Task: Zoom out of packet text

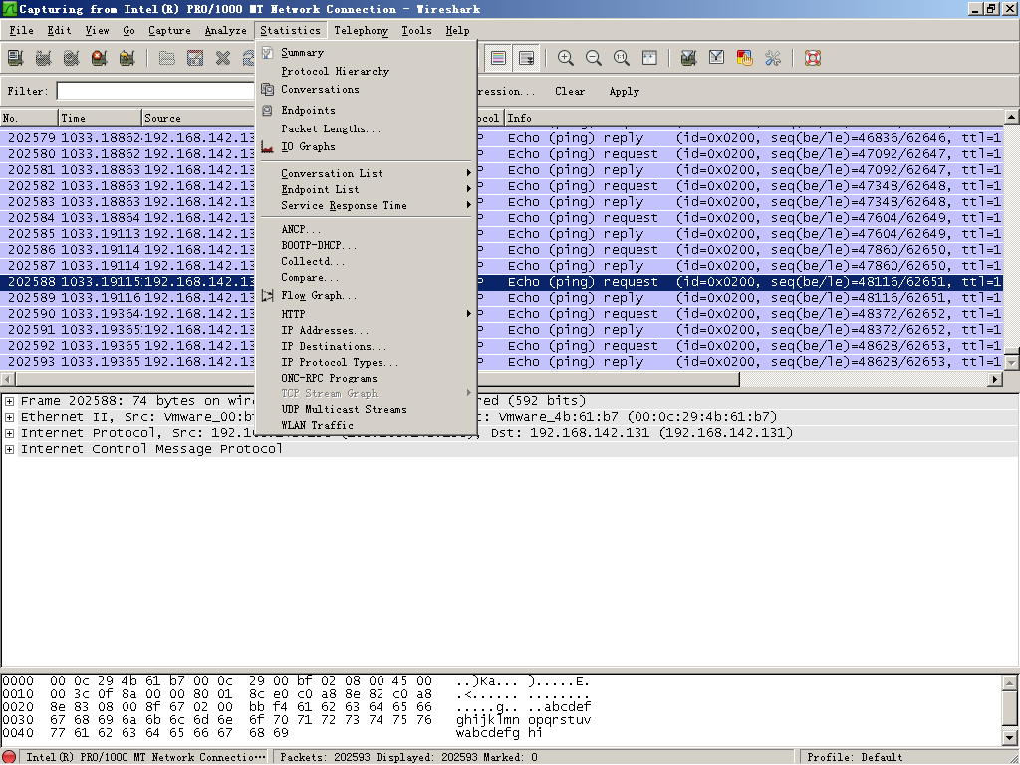Action: coord(594,58)
